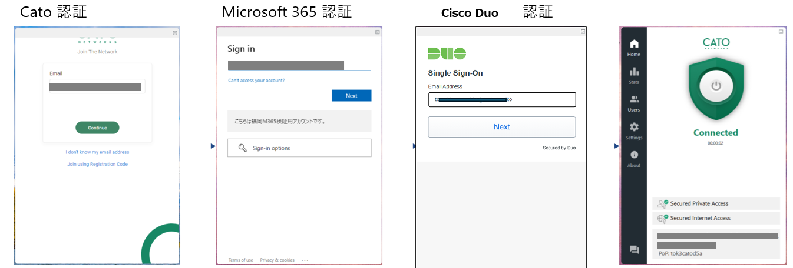Click the three-dots more options in footer
The width and height of the screenshot is (793, 268).
pos(305,260)
